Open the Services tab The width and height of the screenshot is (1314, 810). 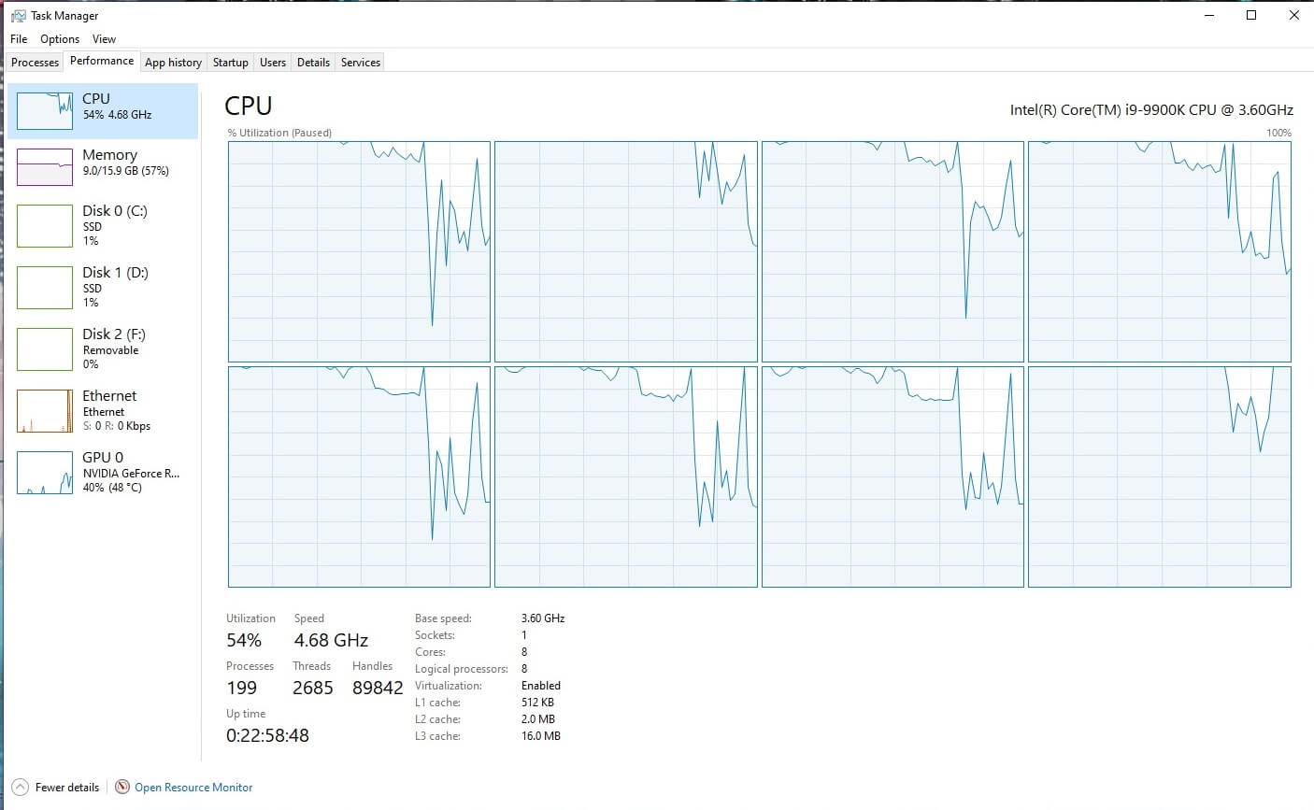click(360, 63)
